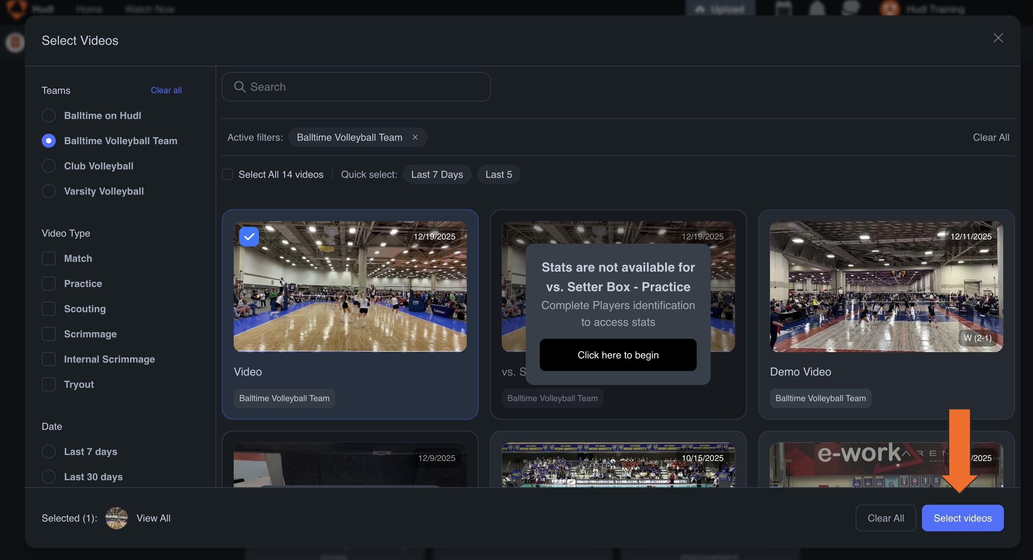Click bottom Clear All button

(x=885, y=518)
